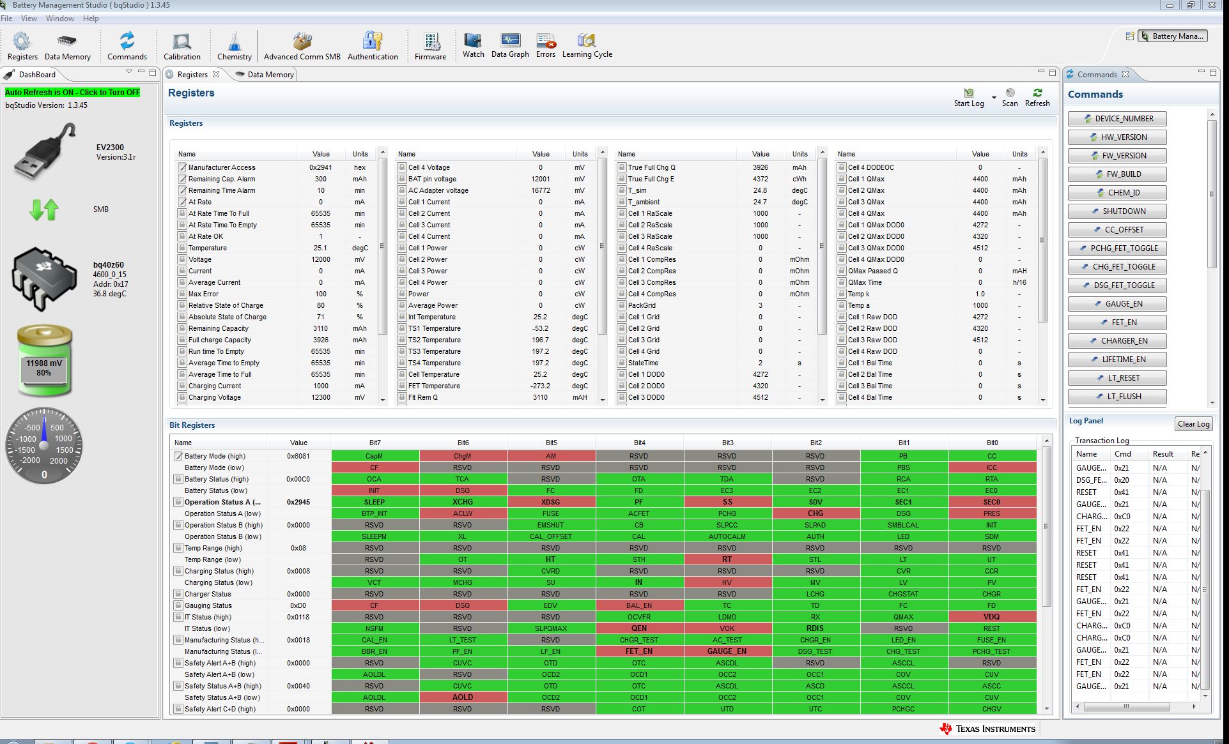
Task: Open the Chemistry tool
Action: click(x=235, y=46)
